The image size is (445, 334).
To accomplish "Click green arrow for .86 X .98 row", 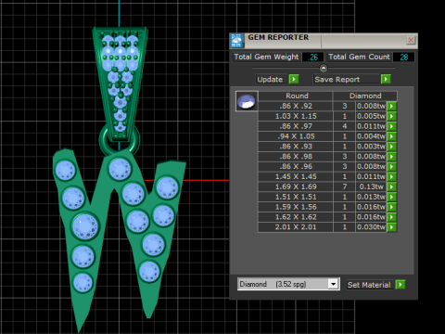I will pyautogui.click(x=391, y=157).
